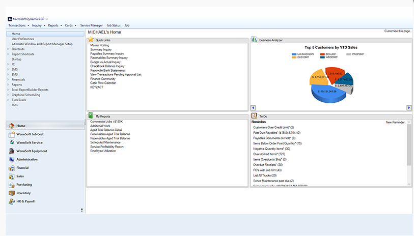Open Payables Summary Inquiry link
This screenshot has width=414, height=236.
coord(107,53)
